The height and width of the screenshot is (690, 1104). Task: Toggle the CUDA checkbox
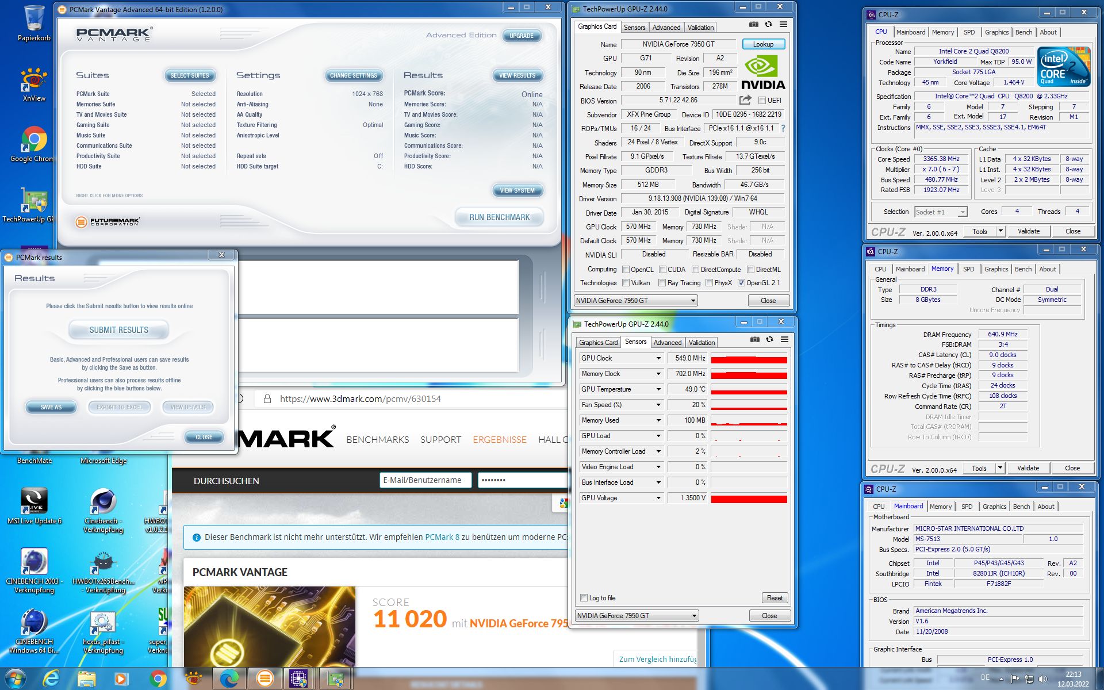662,270
